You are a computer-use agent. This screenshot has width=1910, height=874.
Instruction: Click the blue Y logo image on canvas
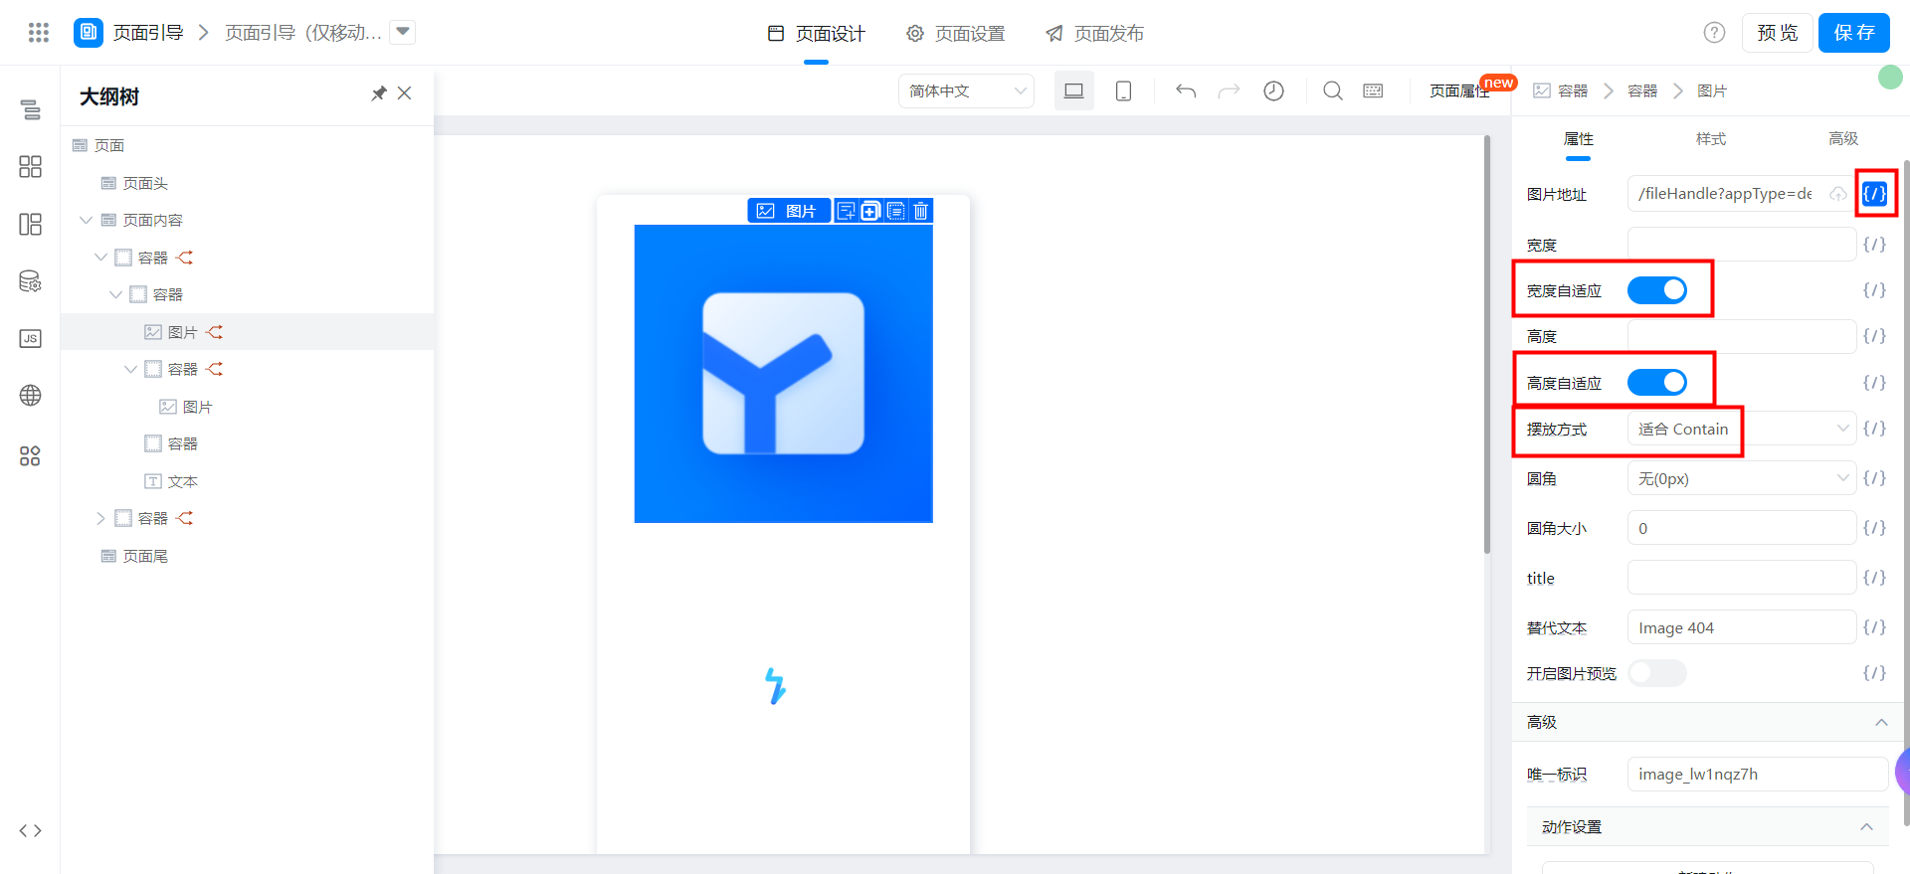(x=784, y=374)
